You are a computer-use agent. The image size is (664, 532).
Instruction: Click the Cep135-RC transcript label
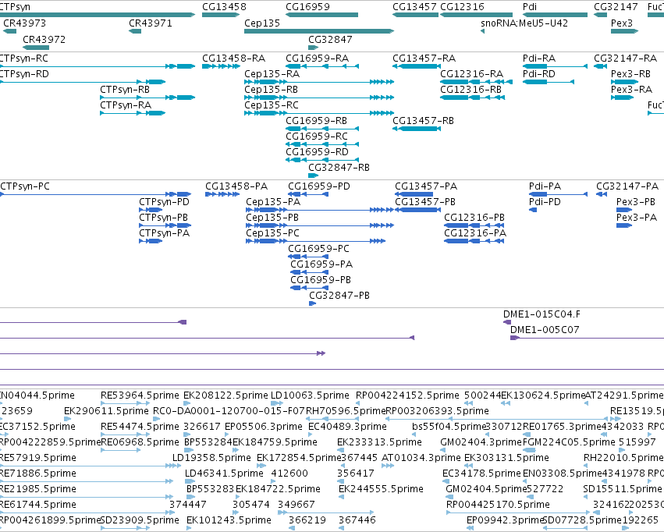click(272, 105)
